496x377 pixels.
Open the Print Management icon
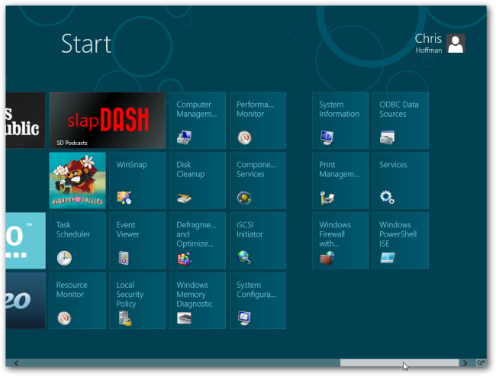click(327, 198)
